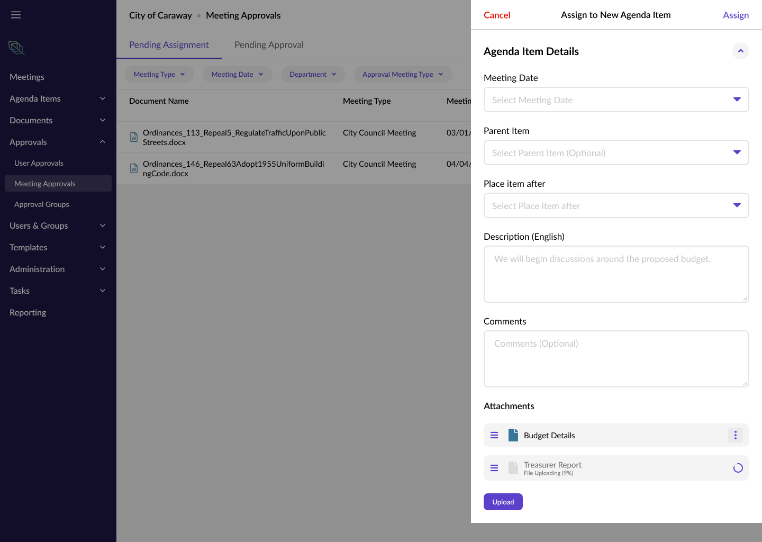Viewport: 762px width, 542px height.
Task: Click City Council Meeting in Ordinances_113 row
Action: click(x=379, y=132)
